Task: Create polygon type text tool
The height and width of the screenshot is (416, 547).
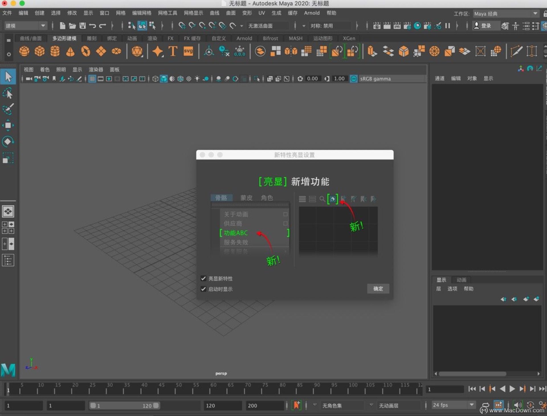Action: point(173,51)
